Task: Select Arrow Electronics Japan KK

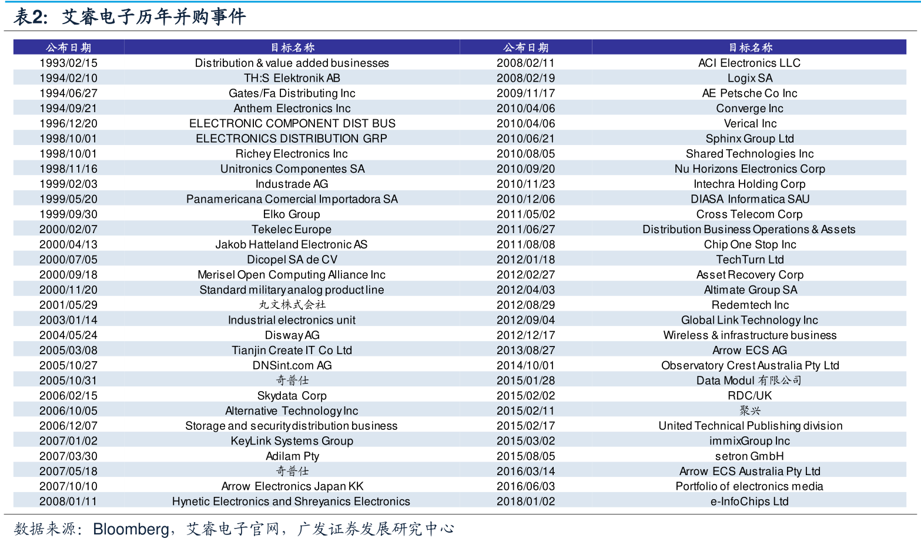Action: [x=292, y=486]
